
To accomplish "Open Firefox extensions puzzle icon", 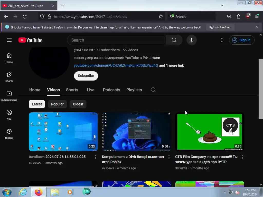I will point(238,17).
